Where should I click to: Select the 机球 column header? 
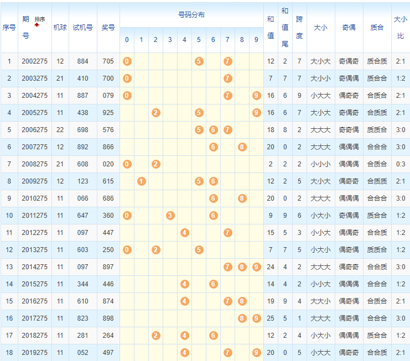[60, 27]
